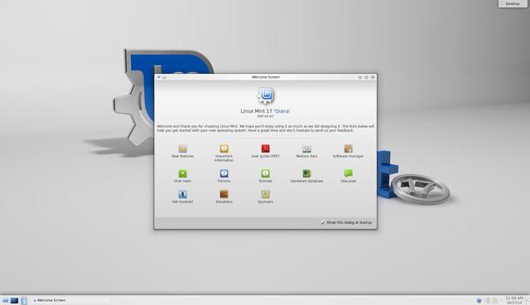
Task: Open the KDE application launcher menu
Action: (5, 300)
